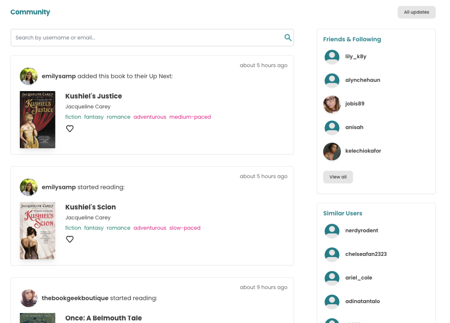Open chelseafan2323's avatar icon
Viewport: 450px width, 323px height.
pos(332,254)
